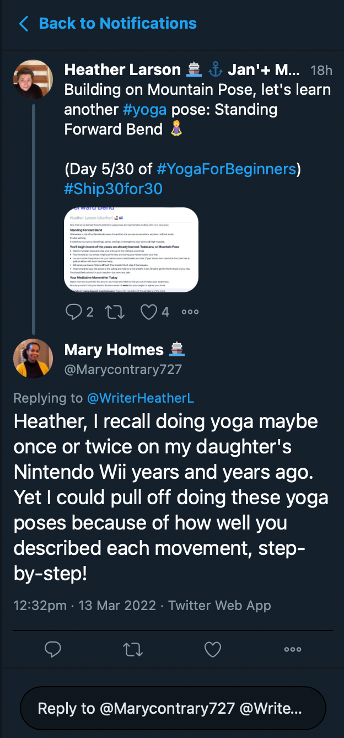Click reply icon under Mary's tweet
This screenshot has width=344, height=738.
[x=52, y=649]
